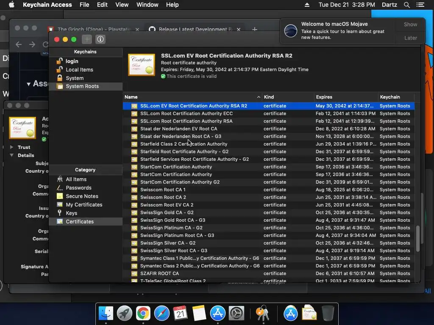Open Google Chrome from the Dock

(x=143, y=313)
